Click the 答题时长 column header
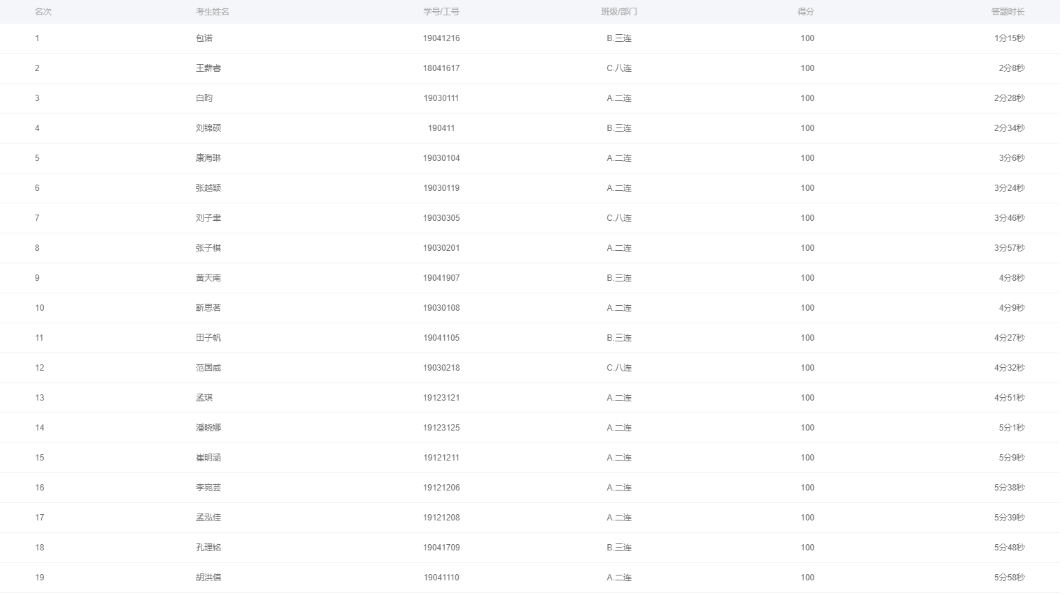This screenshot has height=595, width=1064. [1008, 12]
